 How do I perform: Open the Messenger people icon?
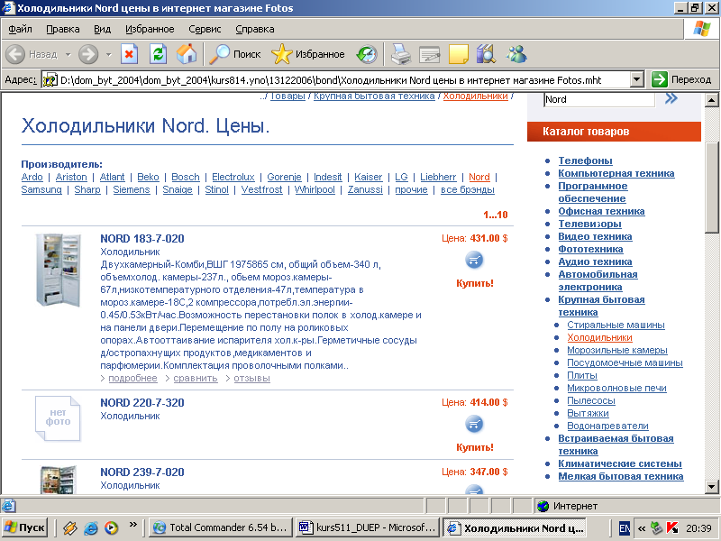pos(516,54)
